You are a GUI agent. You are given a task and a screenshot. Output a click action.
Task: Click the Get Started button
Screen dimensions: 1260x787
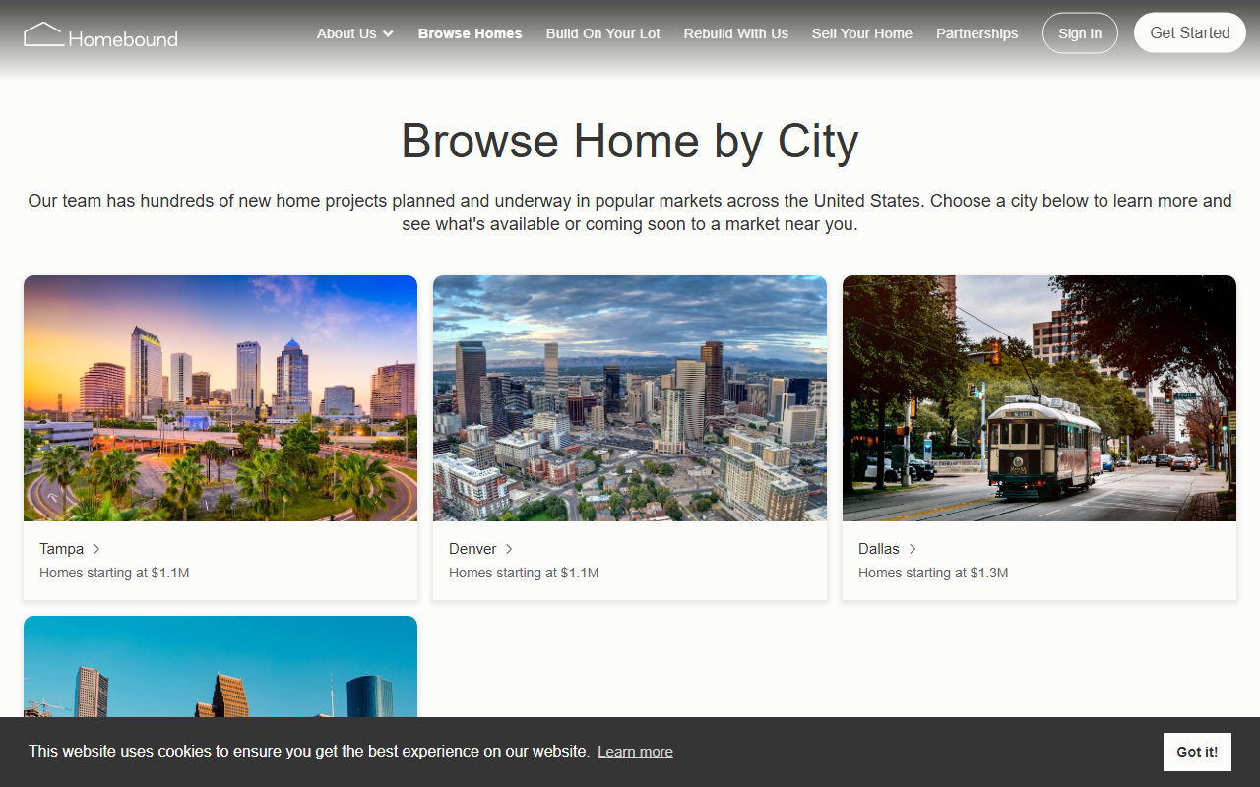point(1190,32)
